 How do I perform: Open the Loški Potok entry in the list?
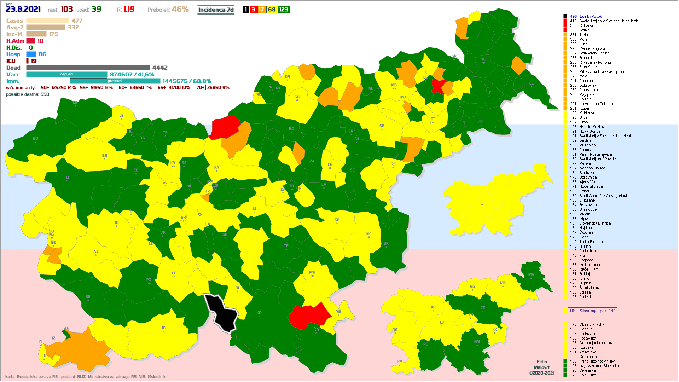point(590,16)
